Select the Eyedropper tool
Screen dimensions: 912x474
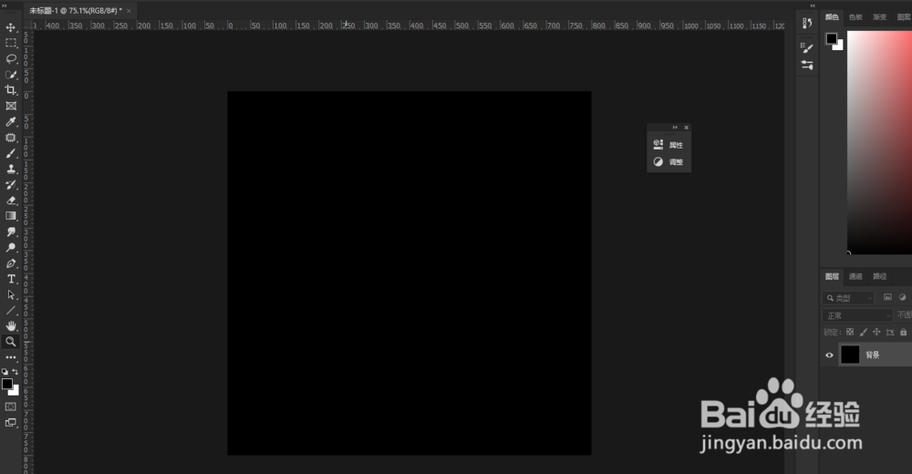10,121
